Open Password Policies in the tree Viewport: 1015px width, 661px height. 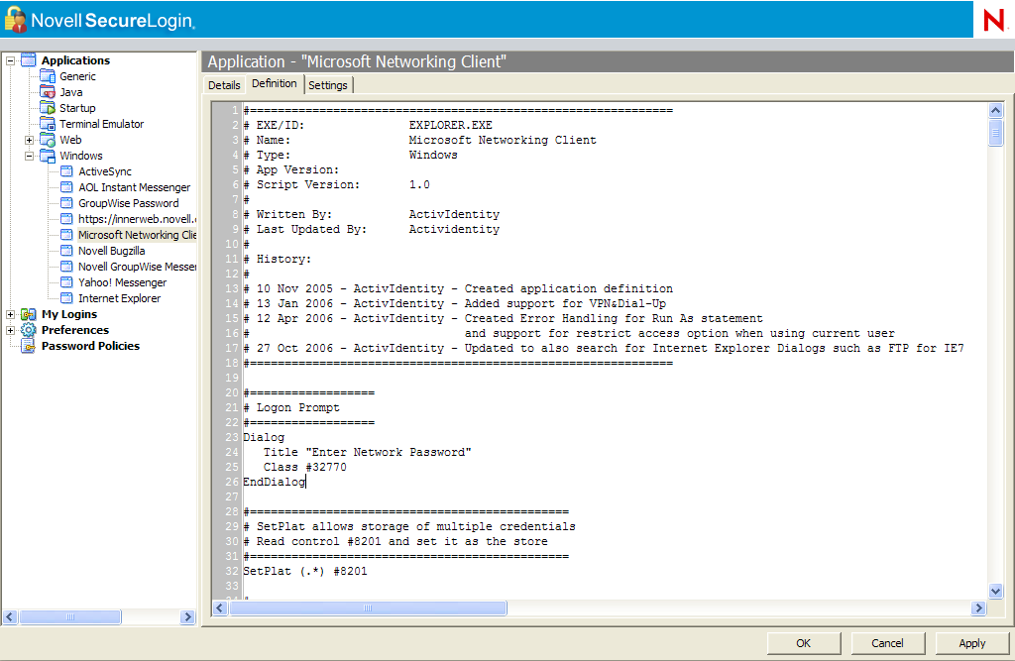(x=90, y=346)
